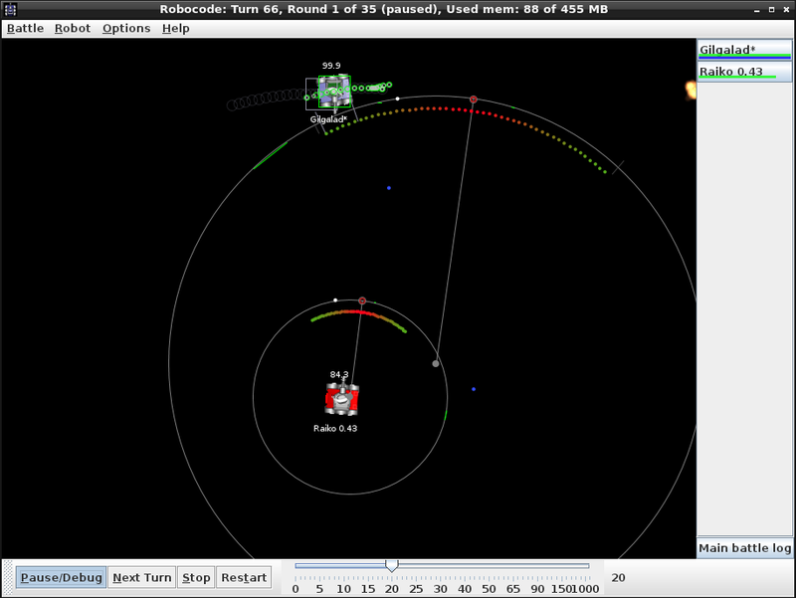Open the Main battle log
Image resolution: width=796 pixels, height=598 pixels.
tap(744, 548)
